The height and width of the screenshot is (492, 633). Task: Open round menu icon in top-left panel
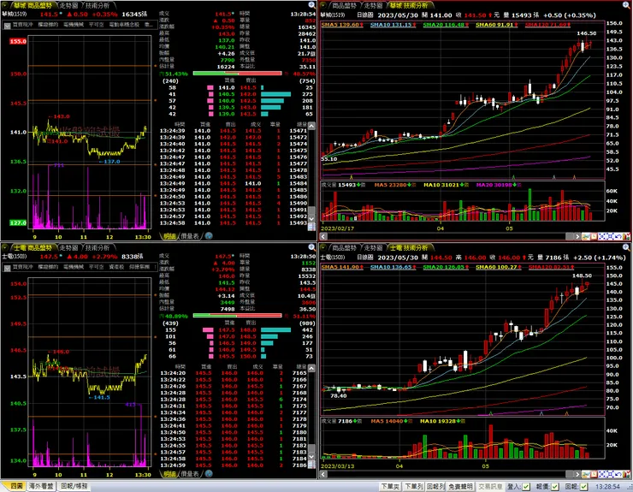[5, 5]
